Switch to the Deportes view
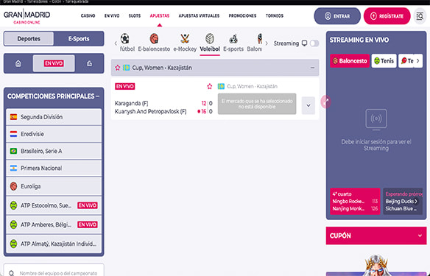 coord(29,39)
